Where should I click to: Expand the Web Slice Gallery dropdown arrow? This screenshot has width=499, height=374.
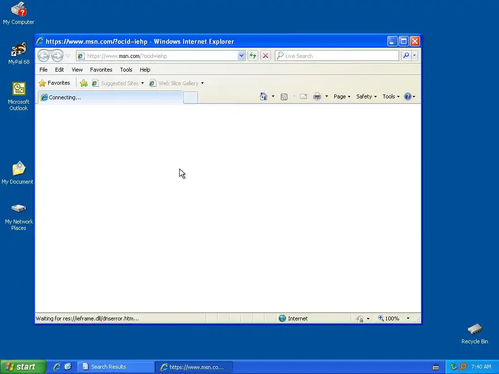pyautogui.click(x=202, y=83)
